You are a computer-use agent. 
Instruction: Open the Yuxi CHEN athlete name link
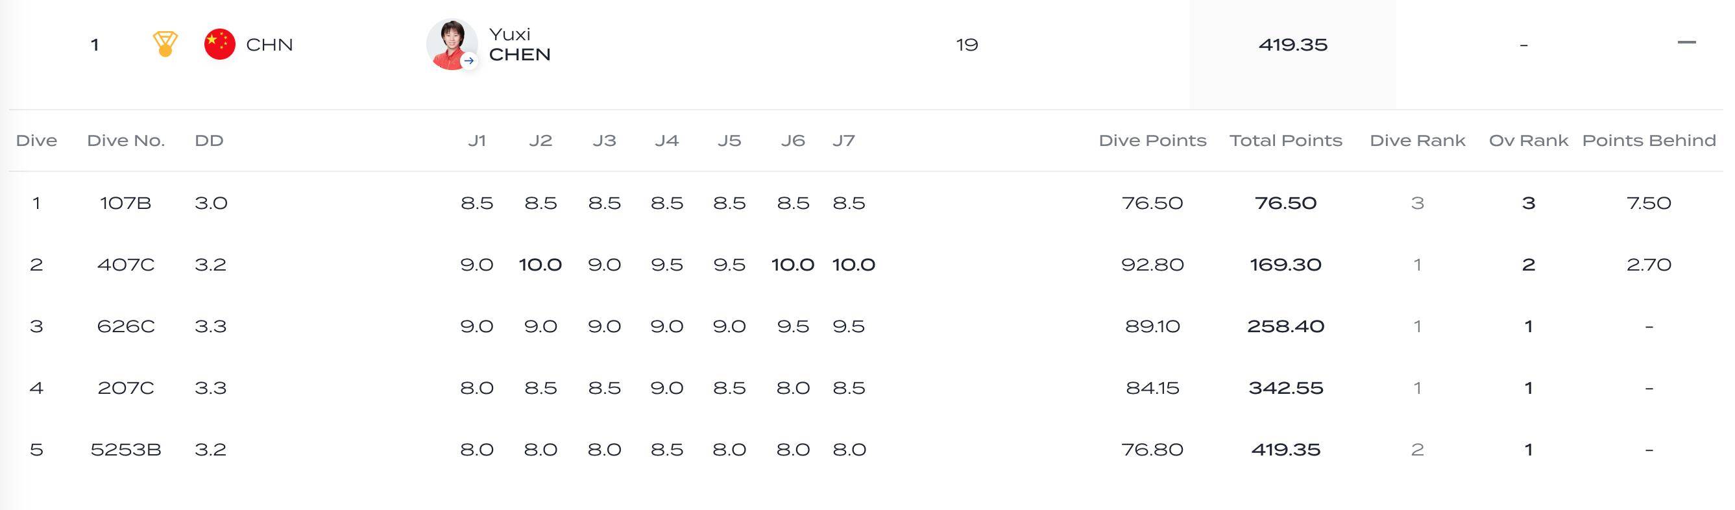tap(519, 45)
